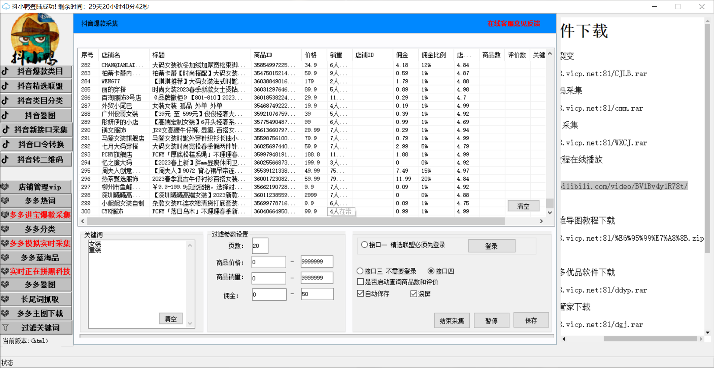
Task: Click table scroll-down arrow
Action: point(550,212)
